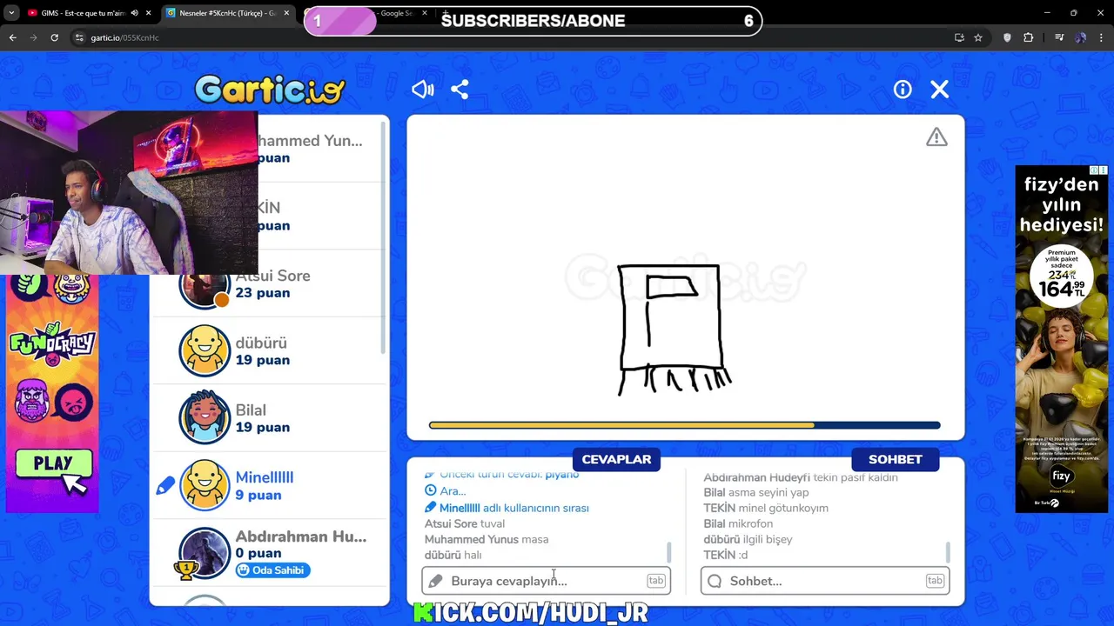
Task: Open the browser three-dot menu
Action: click(x=1101, y=37)
